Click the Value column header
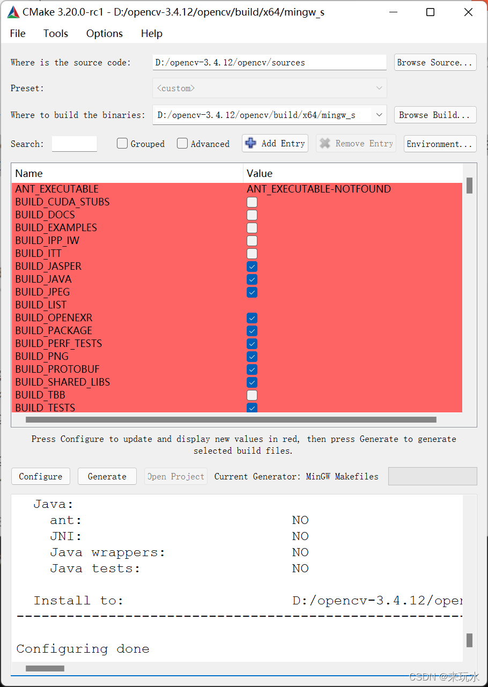This screenshot has height=687, width=488. pos(352,173)
